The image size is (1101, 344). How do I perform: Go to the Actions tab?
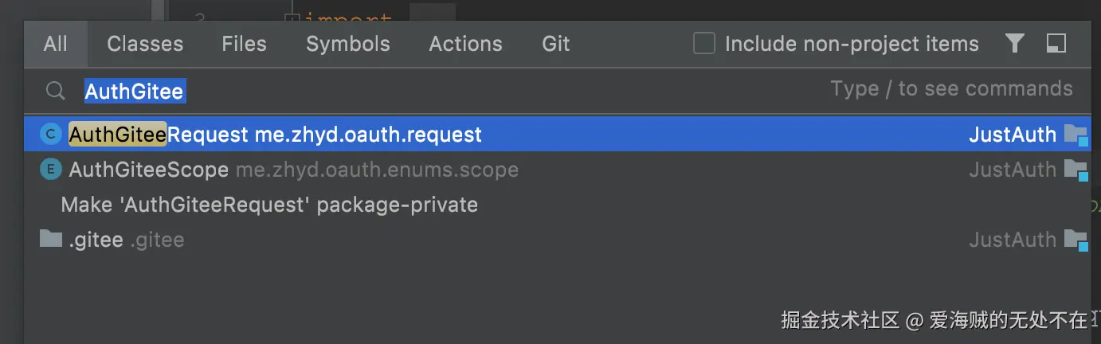pos(465,43)
